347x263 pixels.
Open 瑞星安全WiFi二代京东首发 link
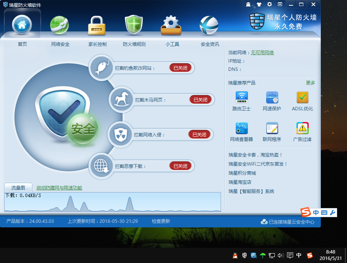tap(258, 164)
